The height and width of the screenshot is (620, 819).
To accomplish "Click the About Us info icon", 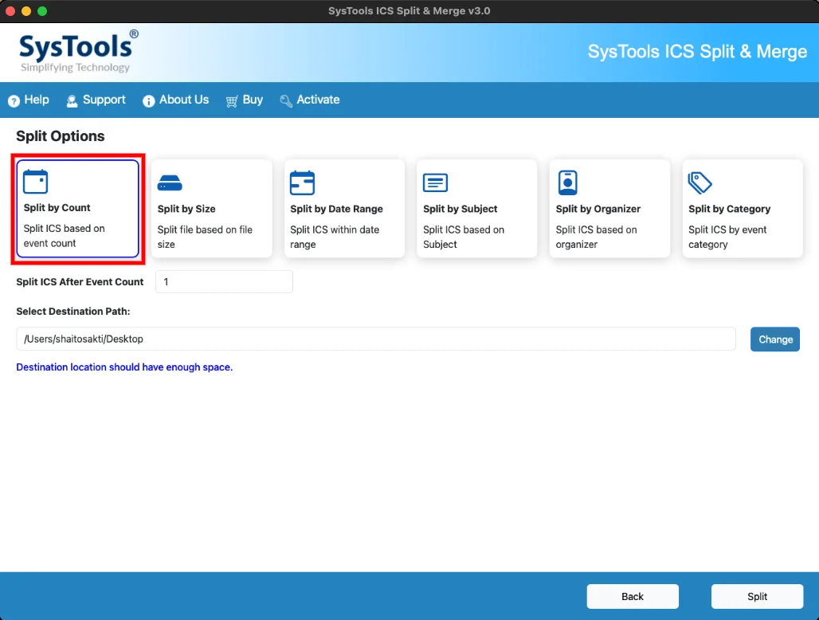I will pyautogui.click(x=149, y=100).
